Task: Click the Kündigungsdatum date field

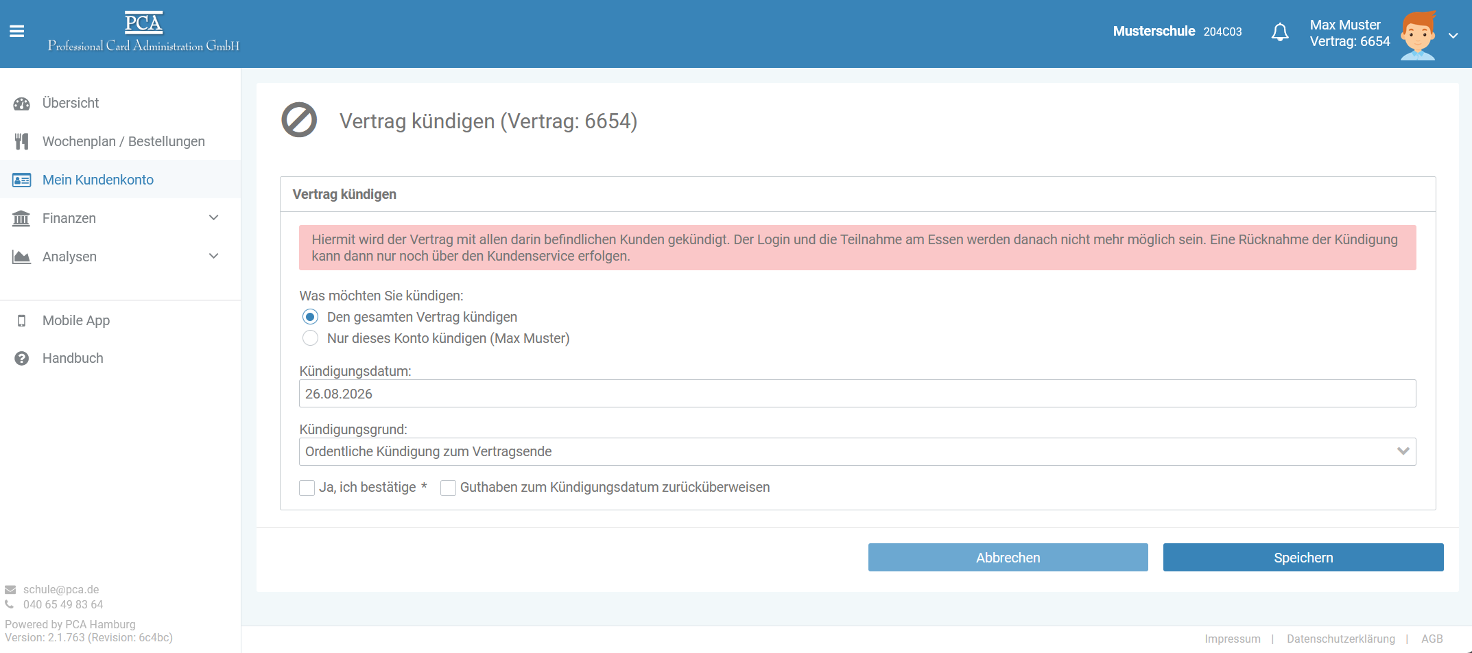Action: click(857, 394)
